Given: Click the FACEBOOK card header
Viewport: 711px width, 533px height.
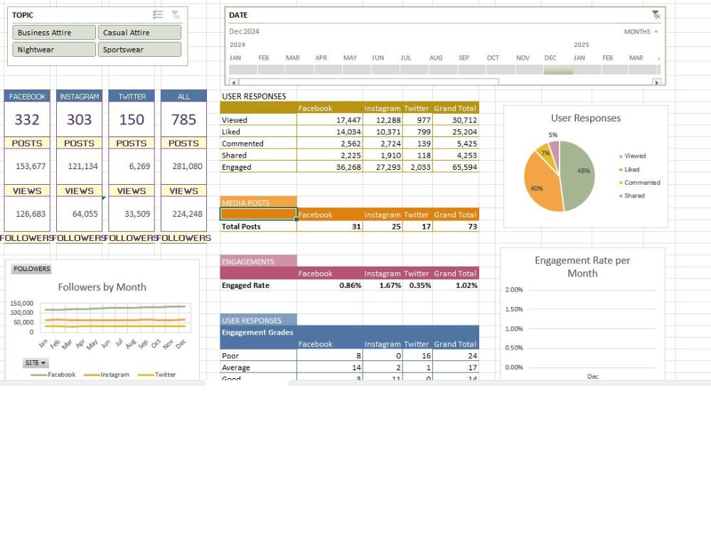Looking at the screenshot, I should click(x=27, y=97).
